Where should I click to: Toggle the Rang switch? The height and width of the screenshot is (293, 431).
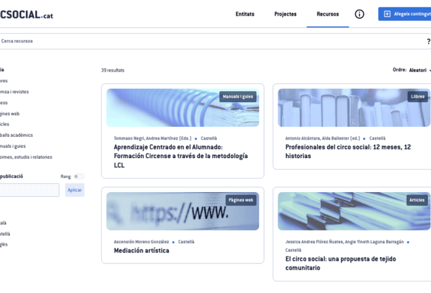(x=79, y=177)
